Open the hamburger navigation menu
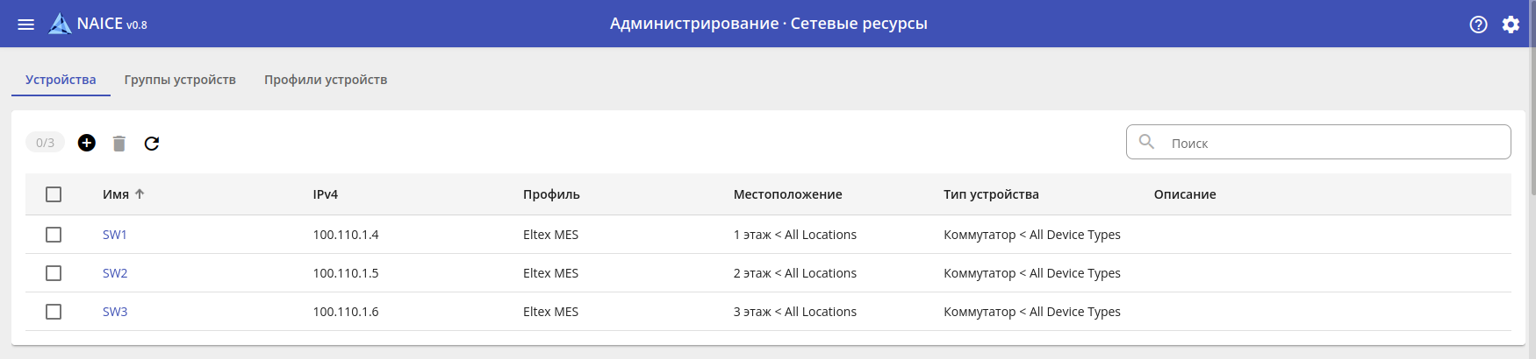The height and width of the screenshot is (359, 1536). tap(26, 25)
